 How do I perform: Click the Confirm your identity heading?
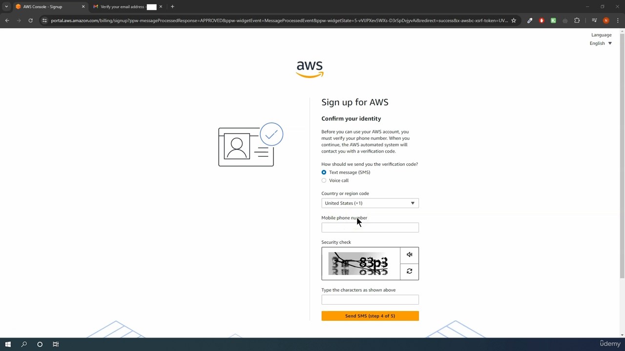click(351, 118)
